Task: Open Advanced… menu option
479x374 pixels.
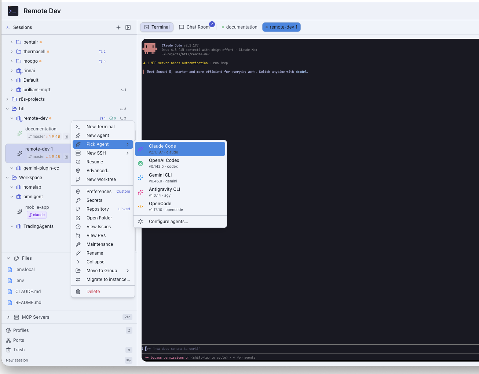Action: (x=103, y=171)
